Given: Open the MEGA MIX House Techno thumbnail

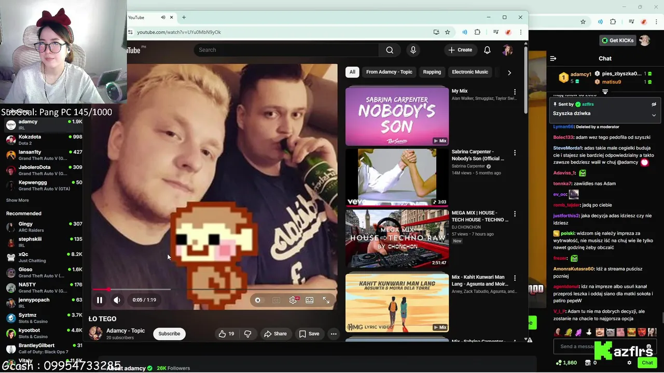Looking at the screenshot, I should click(397, 238).
